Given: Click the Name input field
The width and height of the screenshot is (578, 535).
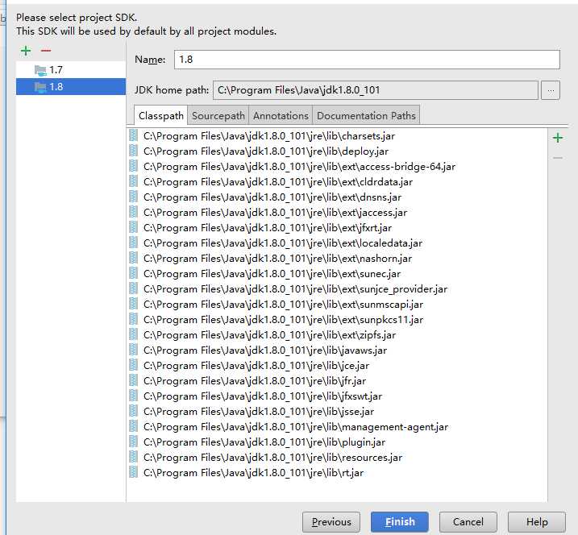Looking at the screenshot, I should pos(367,60).
